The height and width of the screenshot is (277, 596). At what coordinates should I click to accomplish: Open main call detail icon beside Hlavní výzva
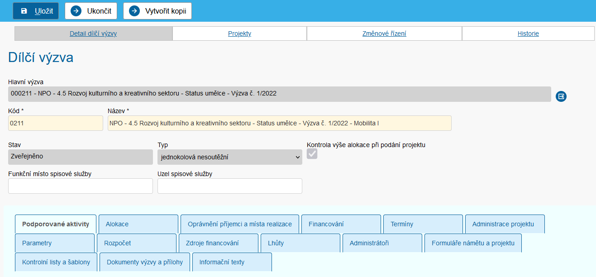561,96
